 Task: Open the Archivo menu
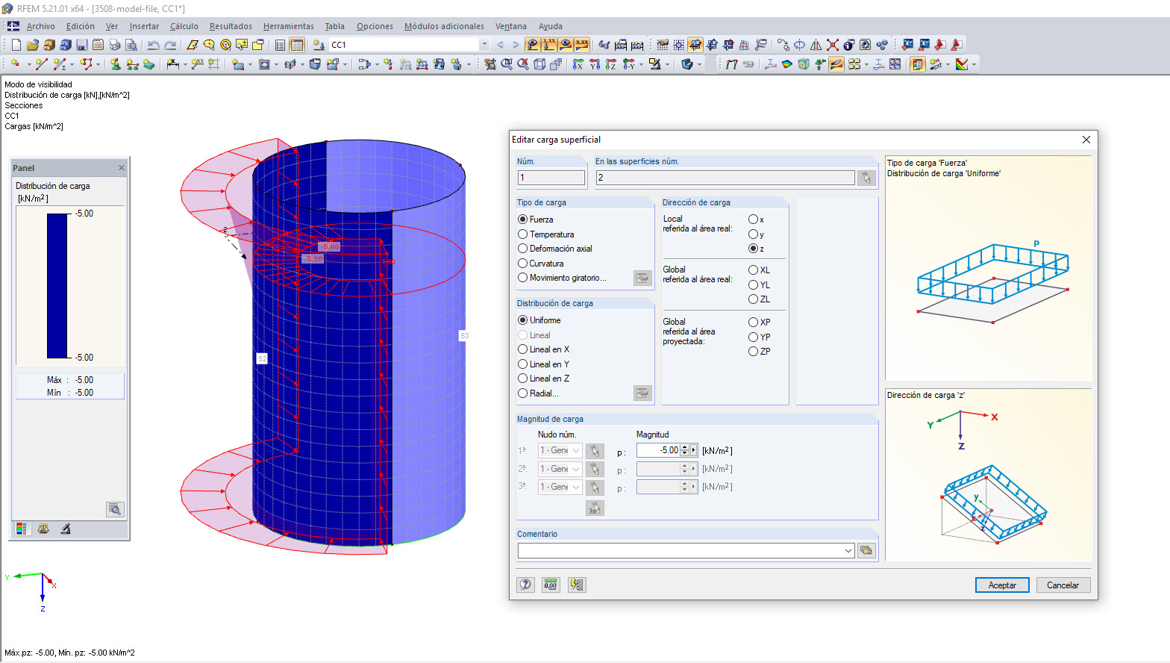coord(40,26)
